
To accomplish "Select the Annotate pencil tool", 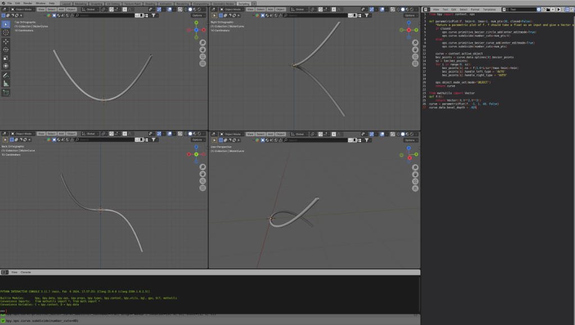I will (x=6, y=76).
